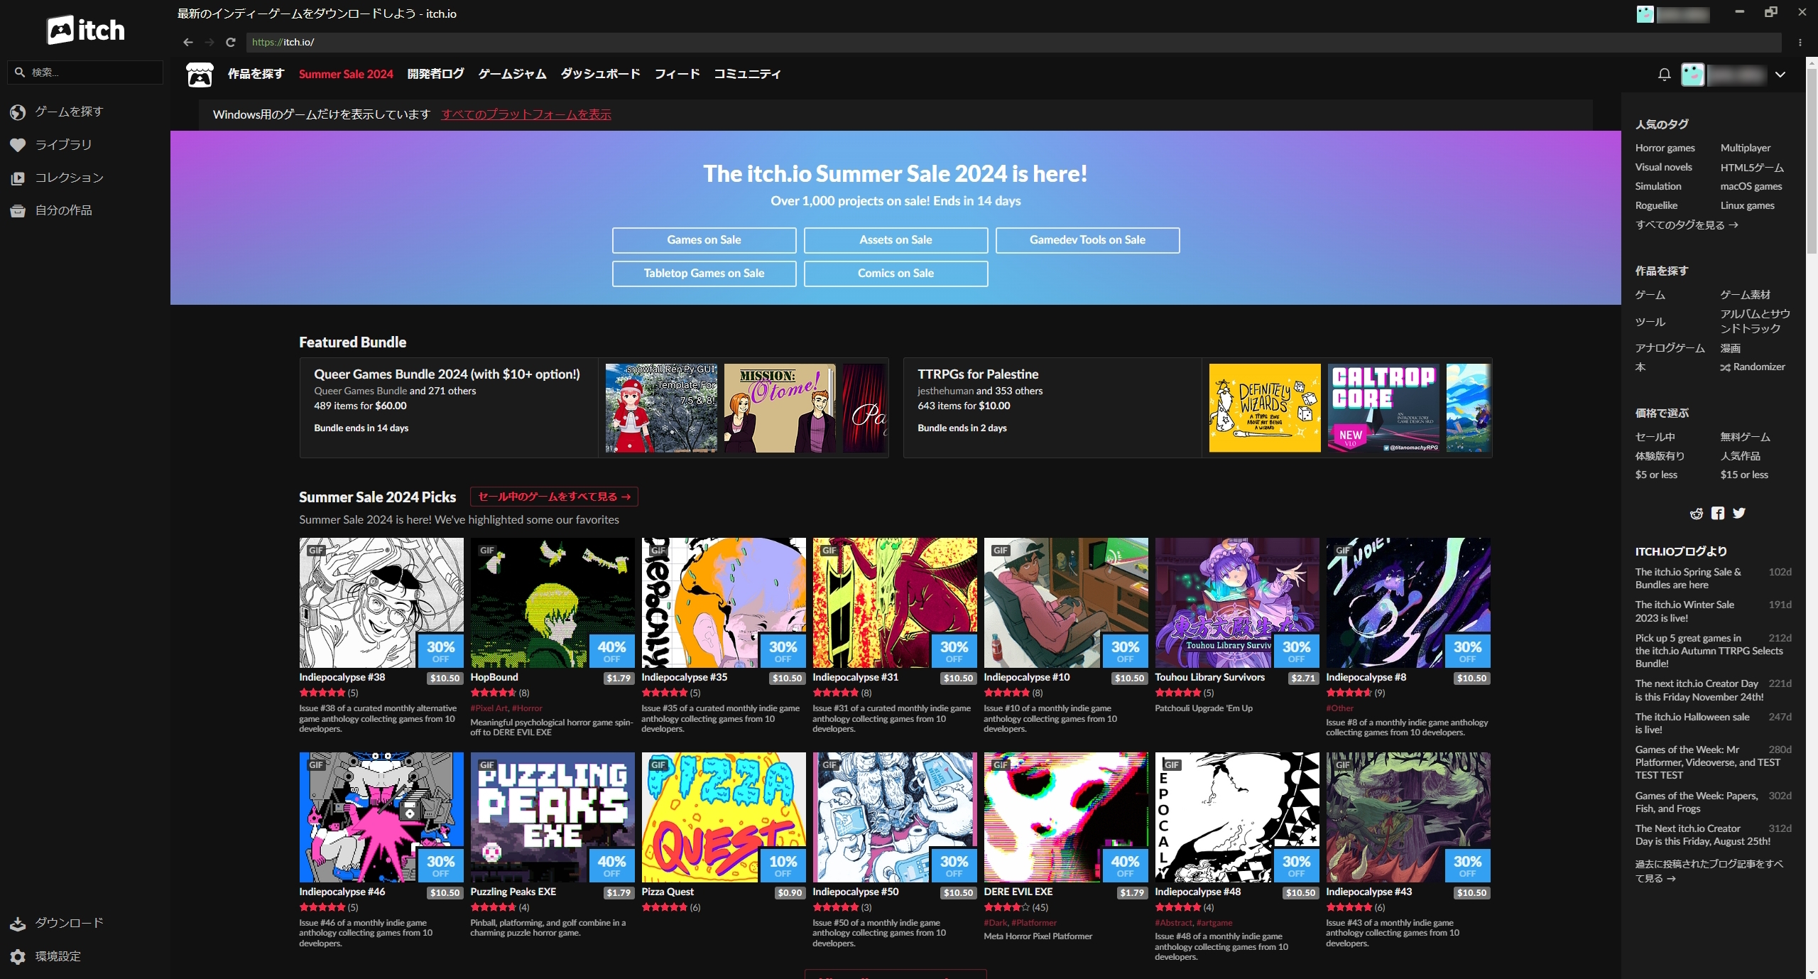1818x979 pixels.
Task: Open 環境設定 settings in the sidebar
Action: [x=58, y=956]
